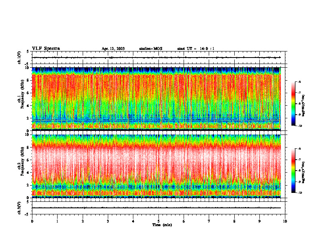Click the "-10" value on ch.2 color bar
Screen dimensions: 321x248
click(300, 192)
